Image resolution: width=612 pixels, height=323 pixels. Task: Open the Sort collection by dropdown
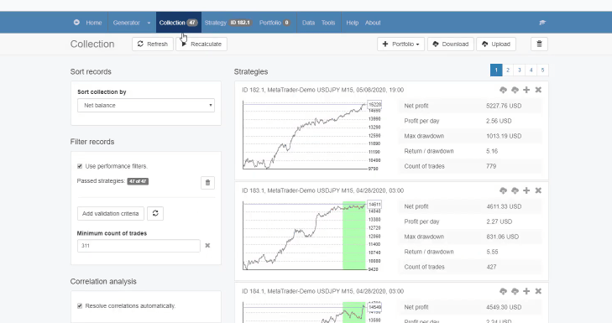click(146, 106)
